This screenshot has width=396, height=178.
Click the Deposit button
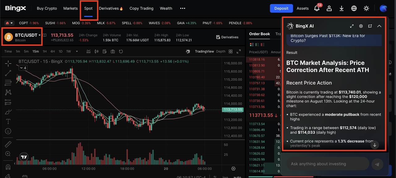281,8
